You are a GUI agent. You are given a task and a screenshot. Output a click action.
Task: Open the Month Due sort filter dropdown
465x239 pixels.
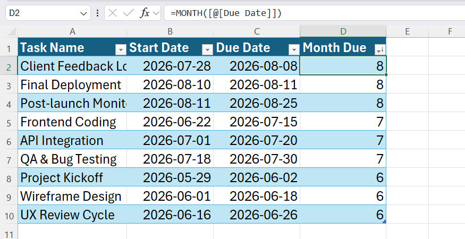[380, 50]
